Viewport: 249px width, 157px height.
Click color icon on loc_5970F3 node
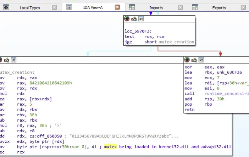pos(127,19)
